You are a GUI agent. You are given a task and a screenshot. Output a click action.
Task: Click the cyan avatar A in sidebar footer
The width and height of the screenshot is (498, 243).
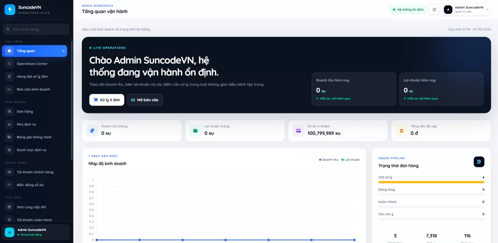pyautogui.click(x=10, y=232)
